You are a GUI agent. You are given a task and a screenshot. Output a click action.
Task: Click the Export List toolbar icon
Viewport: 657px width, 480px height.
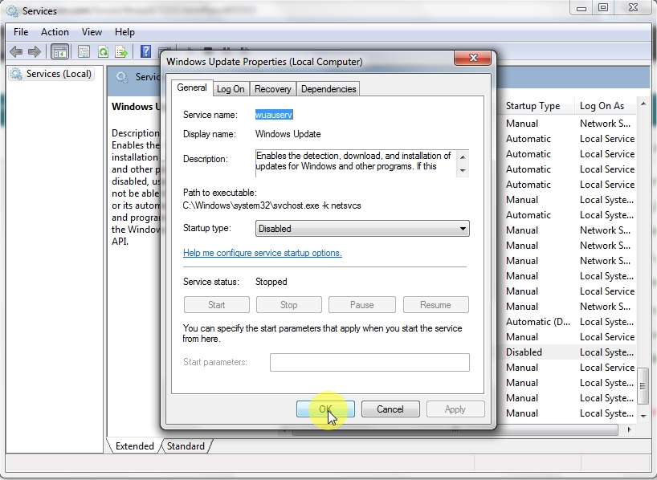click(x=121, y=52)
